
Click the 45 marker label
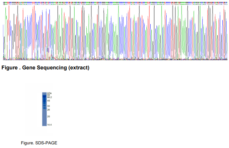coord(48,101)
